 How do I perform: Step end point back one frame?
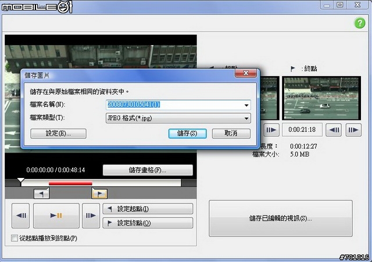(334, 130)
